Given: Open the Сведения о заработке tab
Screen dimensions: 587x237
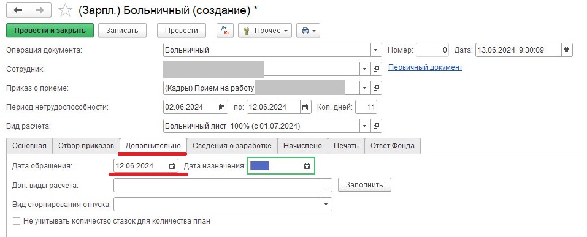Looking at the screenshot, I should pos(232,146).
